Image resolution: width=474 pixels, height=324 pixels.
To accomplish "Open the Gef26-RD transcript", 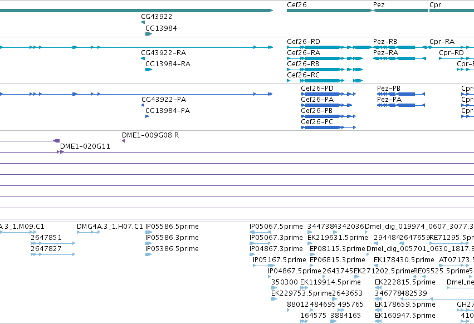I will (330, 47).
